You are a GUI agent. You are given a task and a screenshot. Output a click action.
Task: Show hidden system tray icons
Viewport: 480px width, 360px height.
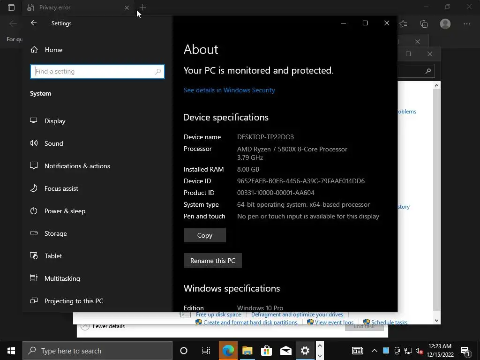[x=375, y=351]
